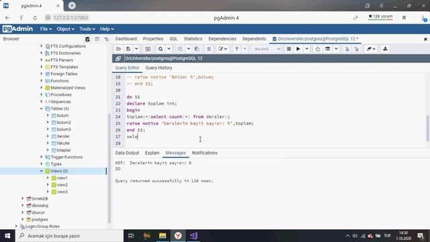Select the Materialized Views node

(x=68, y=88)
